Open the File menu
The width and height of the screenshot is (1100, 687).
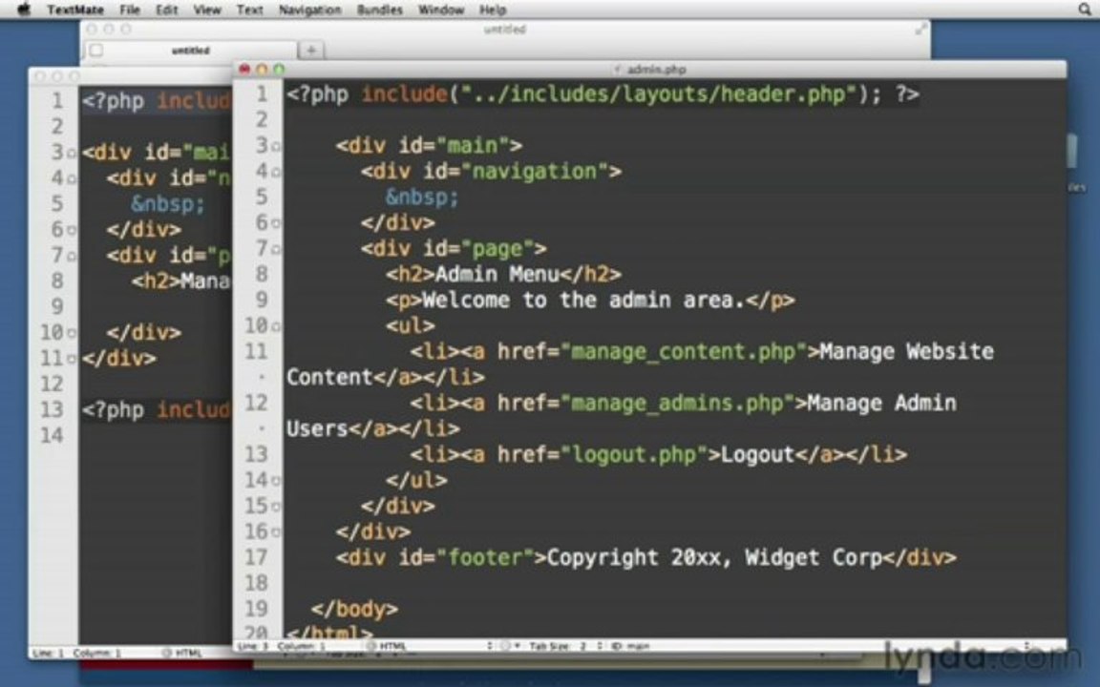[x=130, y=10]
